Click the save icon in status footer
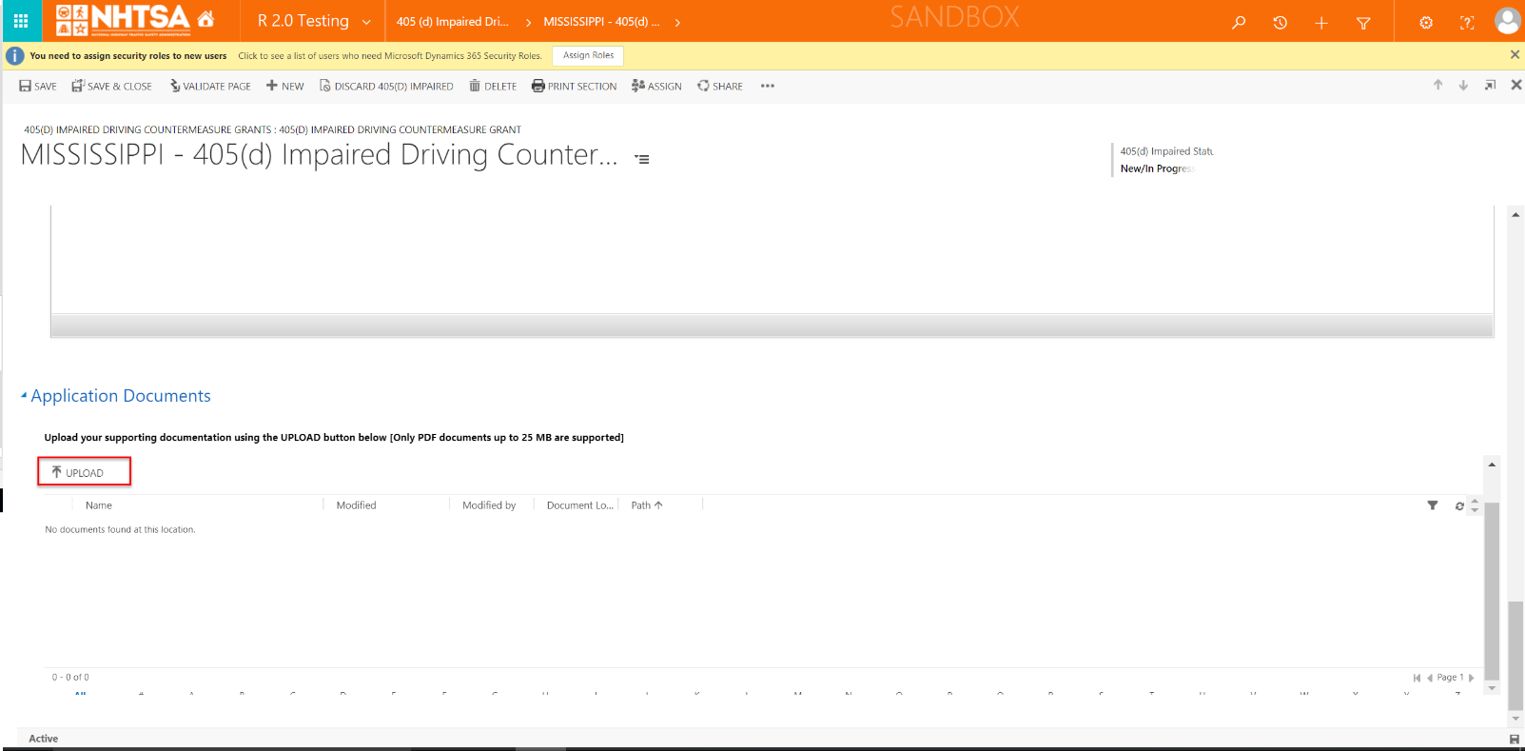 [1515, 739]
